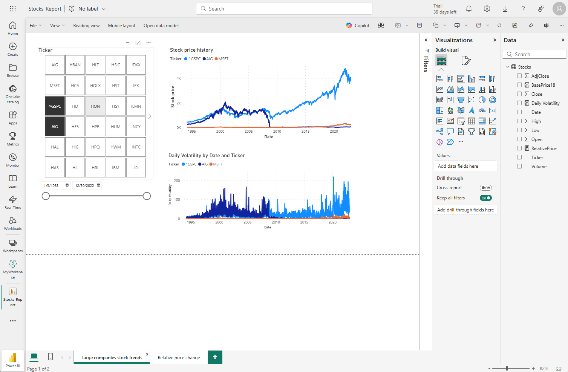This screenshot has width=568, height=372.
Task: Open the File menu dropdown
Action: coord(36,26)
